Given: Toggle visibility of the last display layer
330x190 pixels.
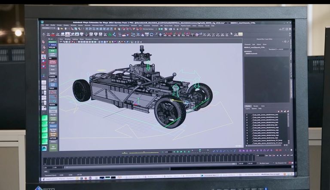Looking at the screenshot, I should 246,142.
